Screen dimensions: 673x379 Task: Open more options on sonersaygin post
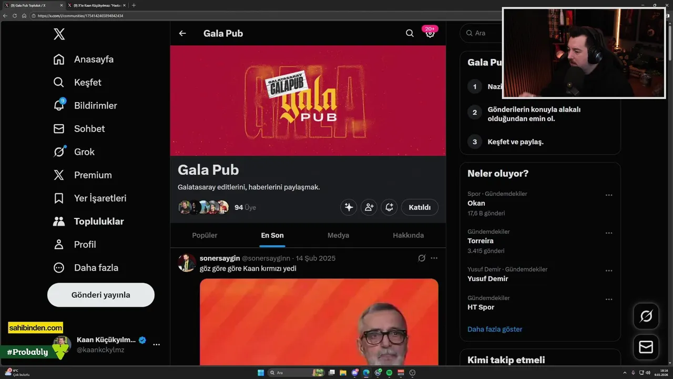(x=434, y=258)
